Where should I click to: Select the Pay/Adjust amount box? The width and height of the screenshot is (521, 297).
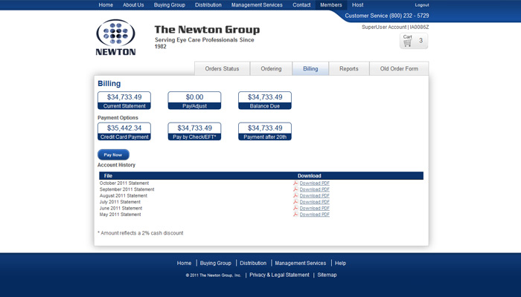pos(194,100)
